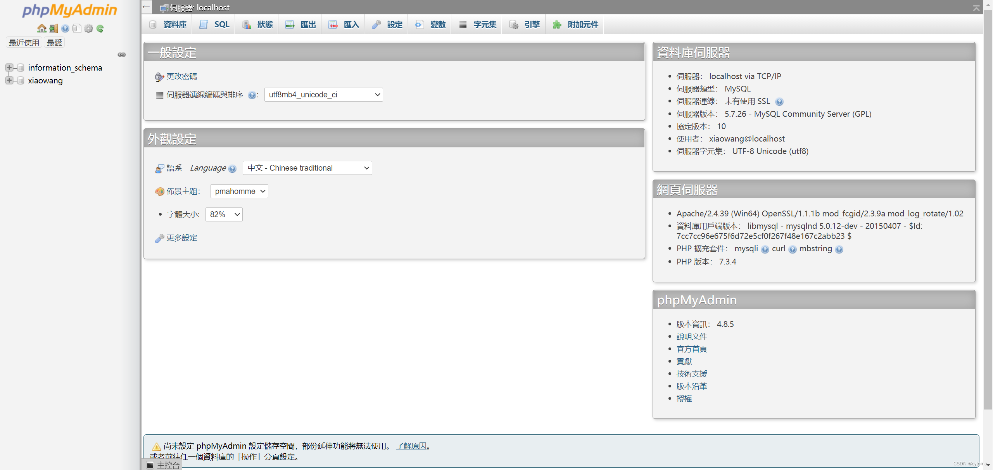This screenshot has height=470, width=993.
Task: Open the 匯出 export tab
Action: [299, 24]
